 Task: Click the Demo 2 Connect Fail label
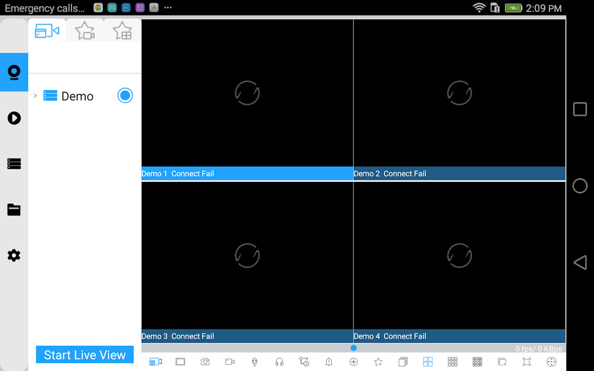pyautogui.click(x=390, y=174)
